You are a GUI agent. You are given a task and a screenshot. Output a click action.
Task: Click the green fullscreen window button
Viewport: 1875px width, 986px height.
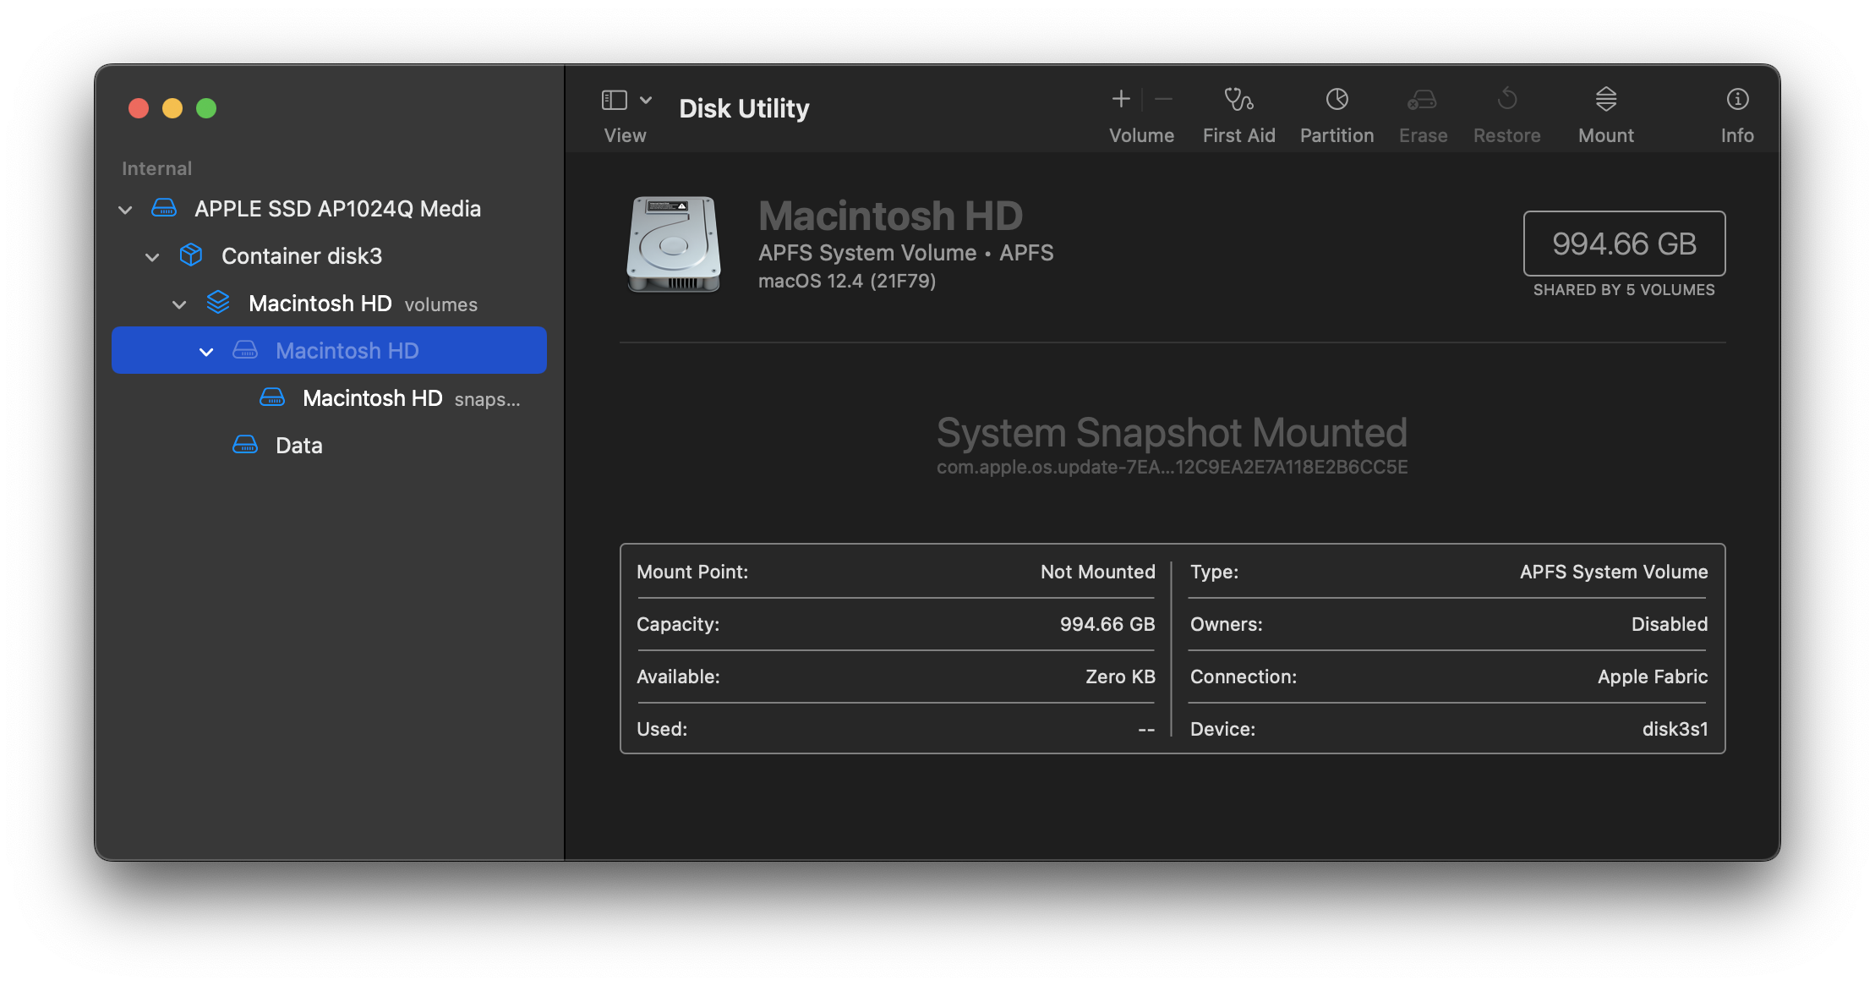[206, 108]
